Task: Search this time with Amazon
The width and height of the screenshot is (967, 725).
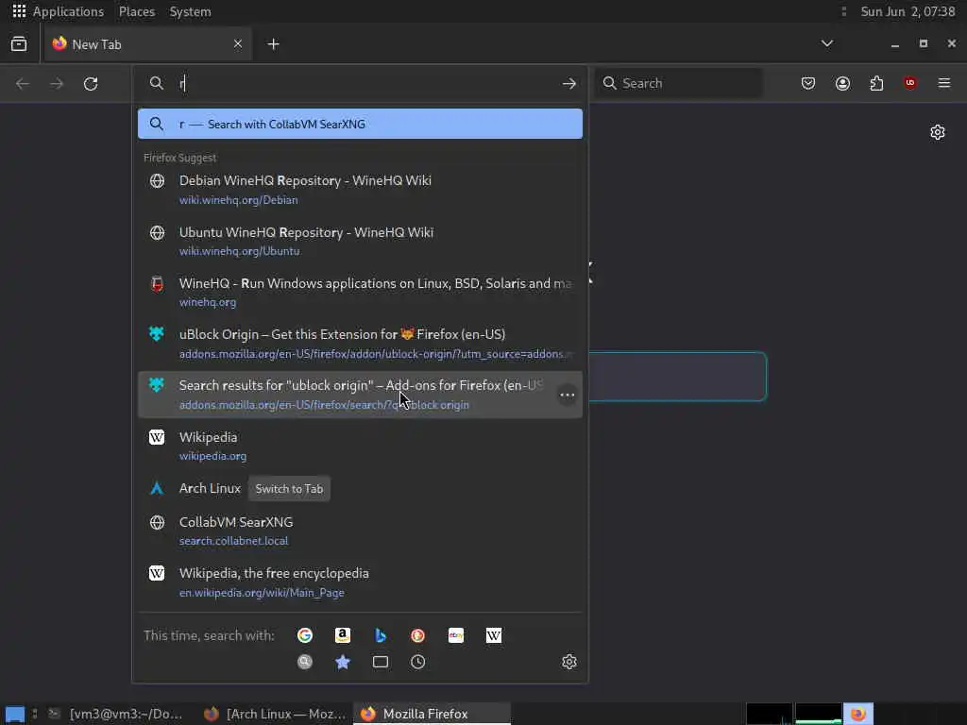Action: [x=342, y=635]
